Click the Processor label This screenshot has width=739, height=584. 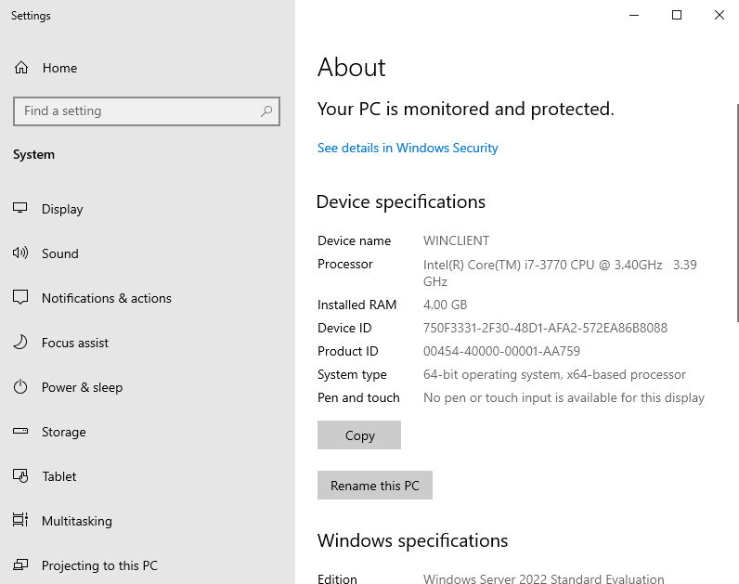[x=345, y=264]
